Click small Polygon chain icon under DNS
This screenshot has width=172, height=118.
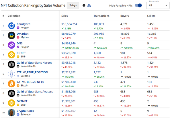pyautogui.click(x=18, y=47)
